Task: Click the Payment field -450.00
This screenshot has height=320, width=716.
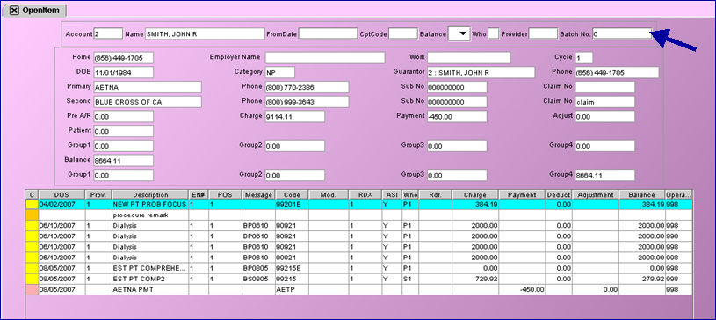Action: (457, 116)
